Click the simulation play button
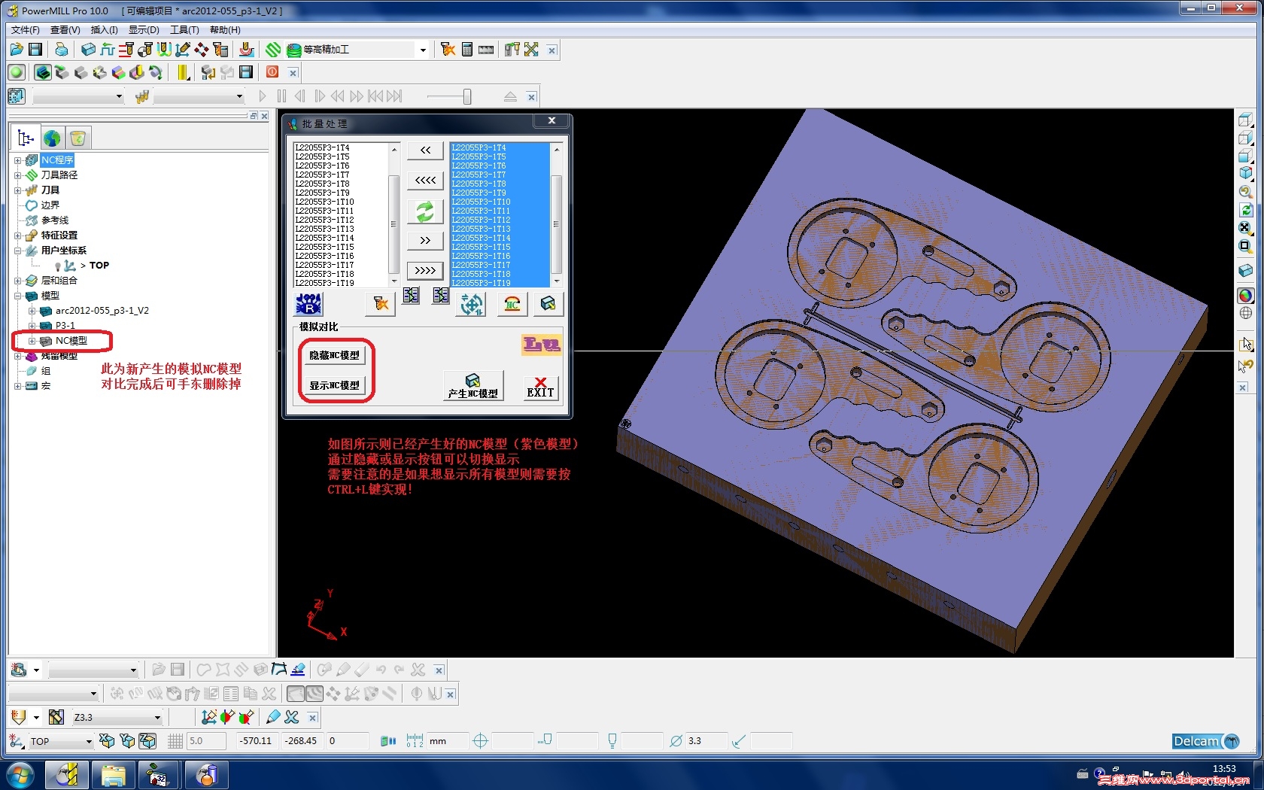The image size is (1264, 790). (262, 96)
